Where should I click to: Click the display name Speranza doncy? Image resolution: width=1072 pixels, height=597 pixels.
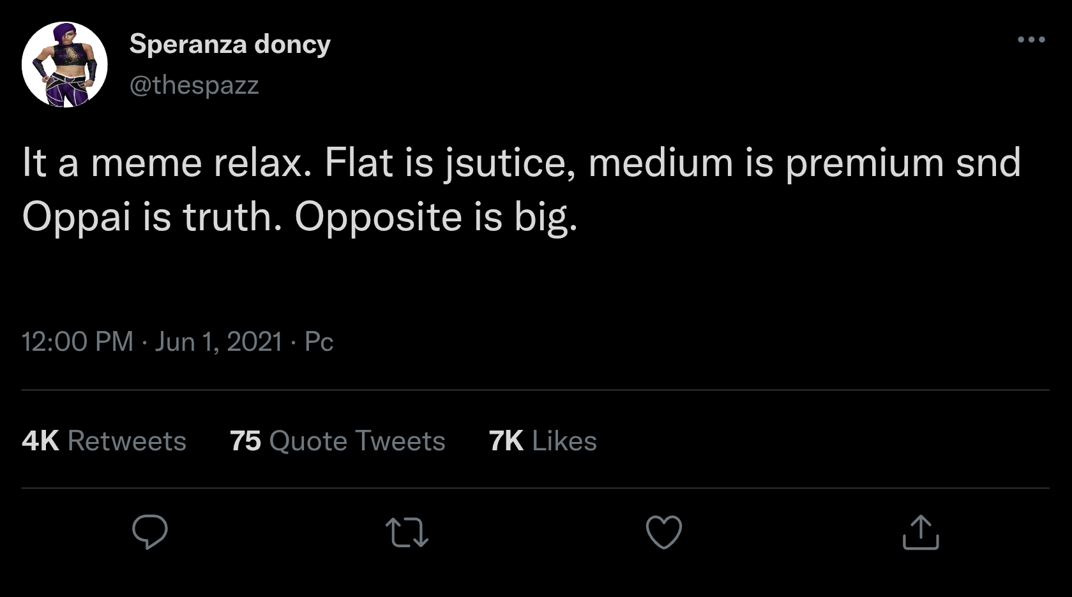pos(230,44)
